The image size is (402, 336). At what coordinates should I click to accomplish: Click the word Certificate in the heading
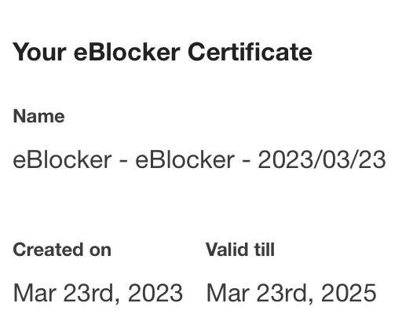pos(250,52)
